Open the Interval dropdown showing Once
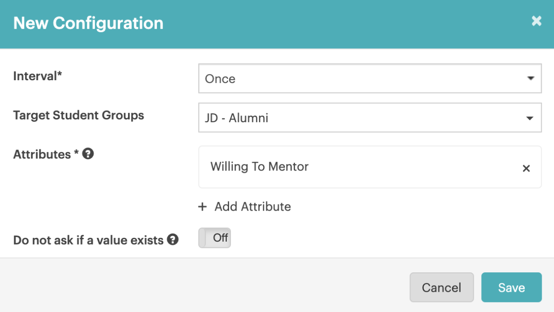 369,79
